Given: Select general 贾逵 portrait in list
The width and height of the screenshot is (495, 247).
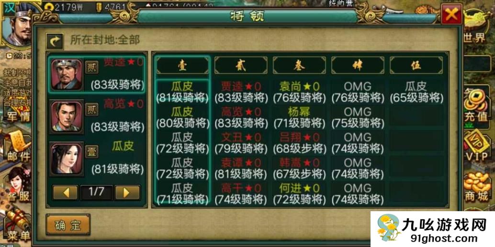Looking at the screenshot, I should pos(67,75).
